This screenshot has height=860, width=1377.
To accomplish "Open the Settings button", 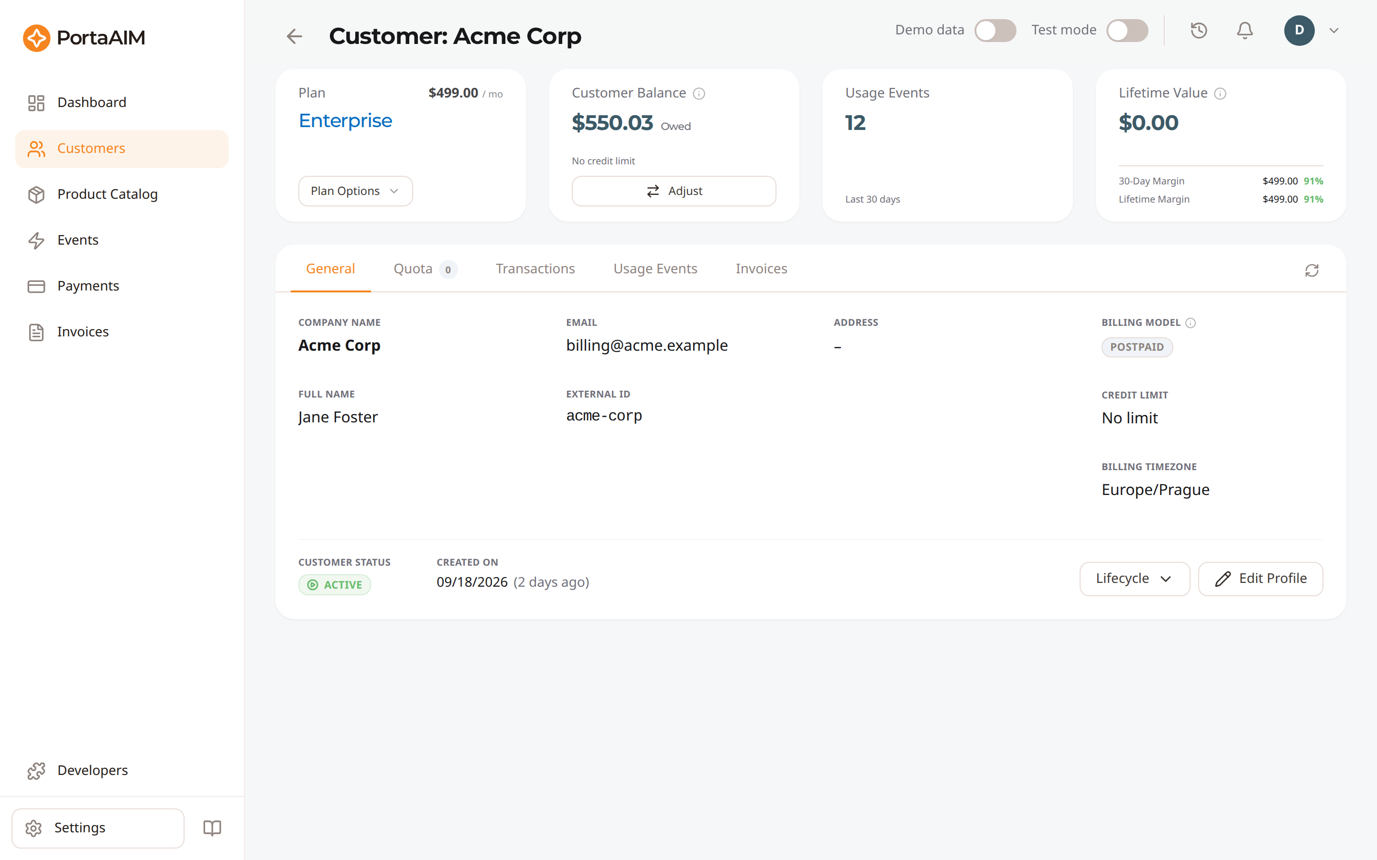I will [98, 828].
